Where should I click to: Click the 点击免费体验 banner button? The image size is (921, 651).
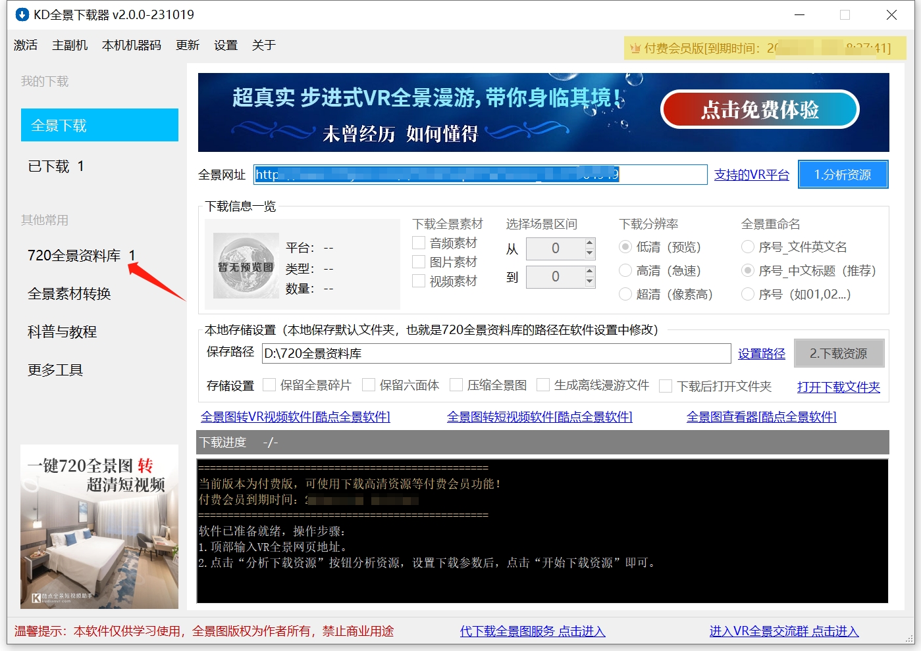(760, 109)
